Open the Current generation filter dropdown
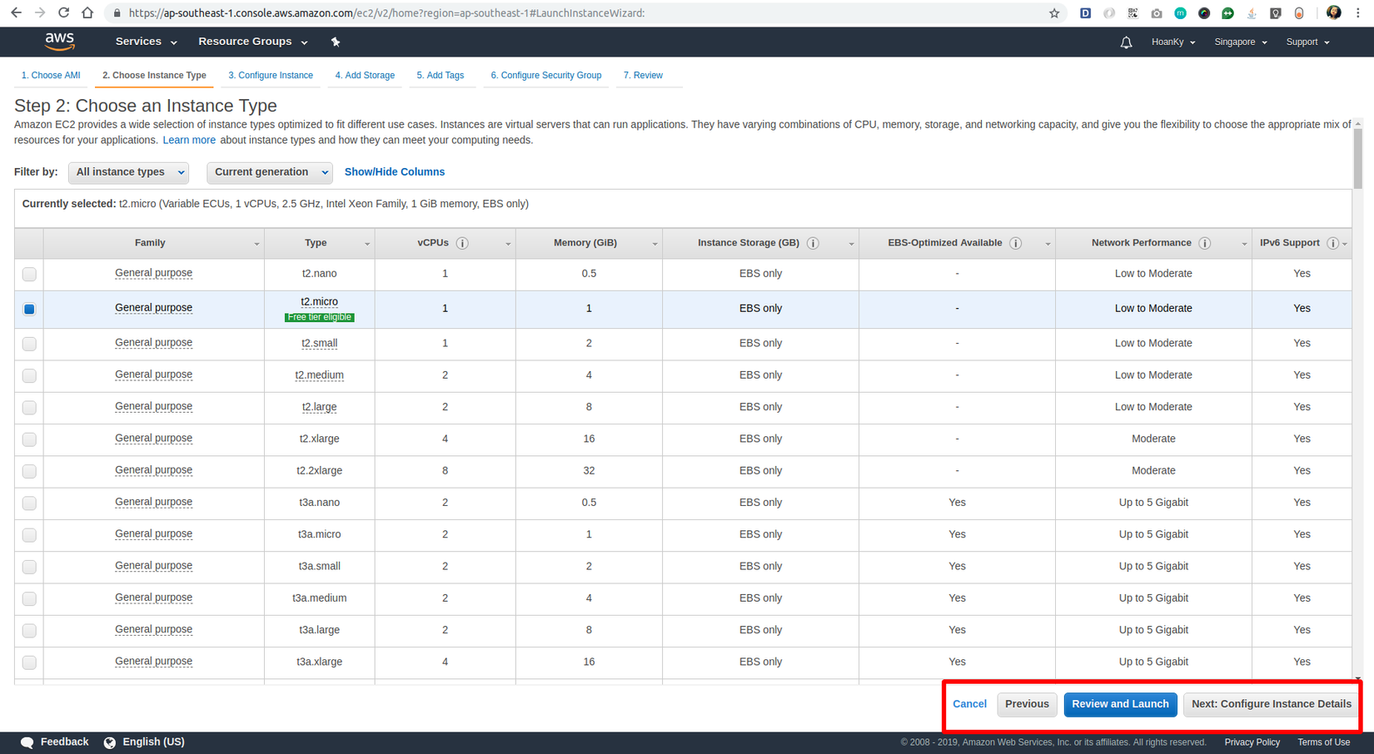 click(269, 172)
